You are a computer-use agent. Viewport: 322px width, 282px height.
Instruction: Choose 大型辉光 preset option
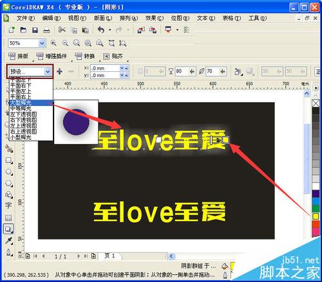pos(31,103)
